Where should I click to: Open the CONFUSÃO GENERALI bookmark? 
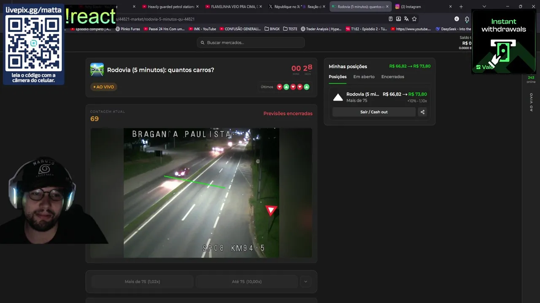(x=240, y=29)
